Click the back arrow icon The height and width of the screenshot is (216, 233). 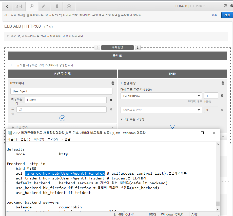(x=7, y=6)
